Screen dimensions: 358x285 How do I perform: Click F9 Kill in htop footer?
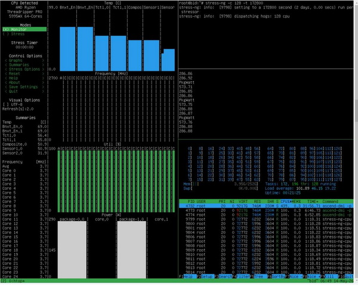[329, 276]
